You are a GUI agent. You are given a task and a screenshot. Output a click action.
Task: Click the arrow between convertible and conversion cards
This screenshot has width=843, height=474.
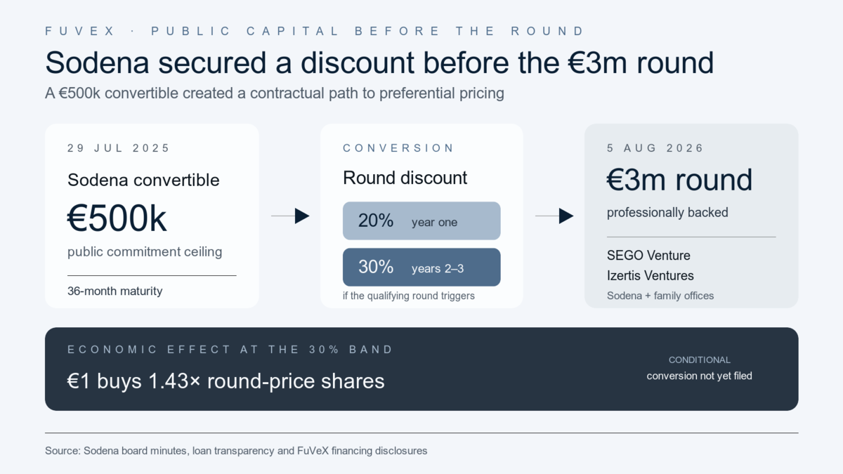tap(290, 216)
